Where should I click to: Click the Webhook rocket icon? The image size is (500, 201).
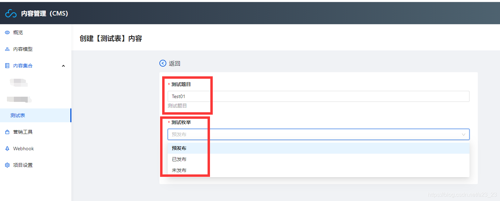coord(7,149)
